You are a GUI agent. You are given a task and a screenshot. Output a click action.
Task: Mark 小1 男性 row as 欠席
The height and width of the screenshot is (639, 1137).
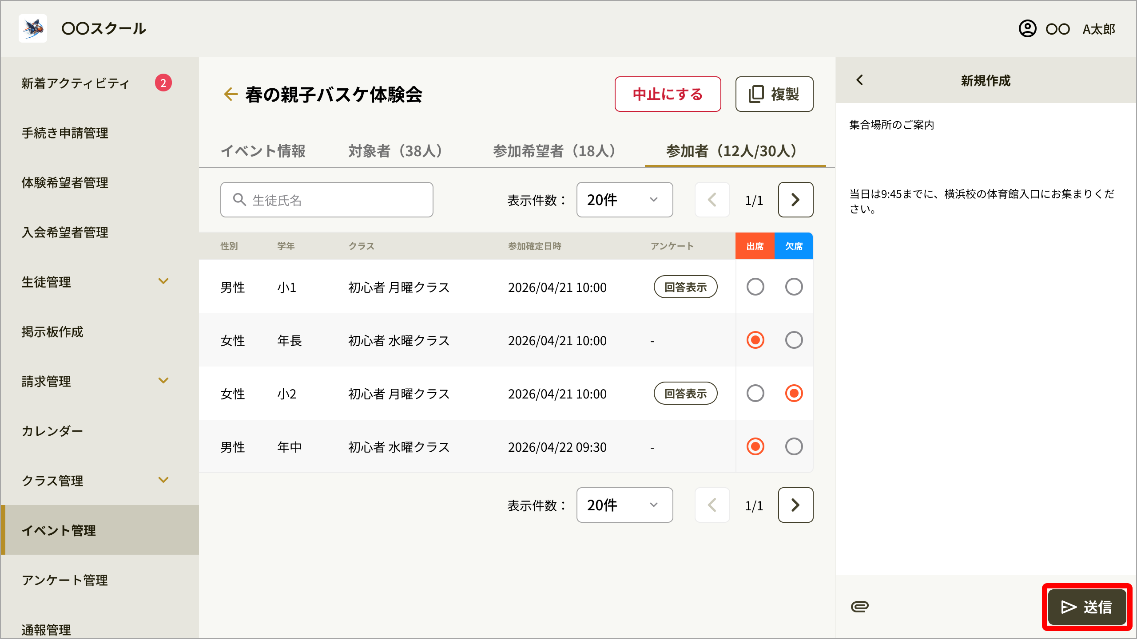coord(794,287)
